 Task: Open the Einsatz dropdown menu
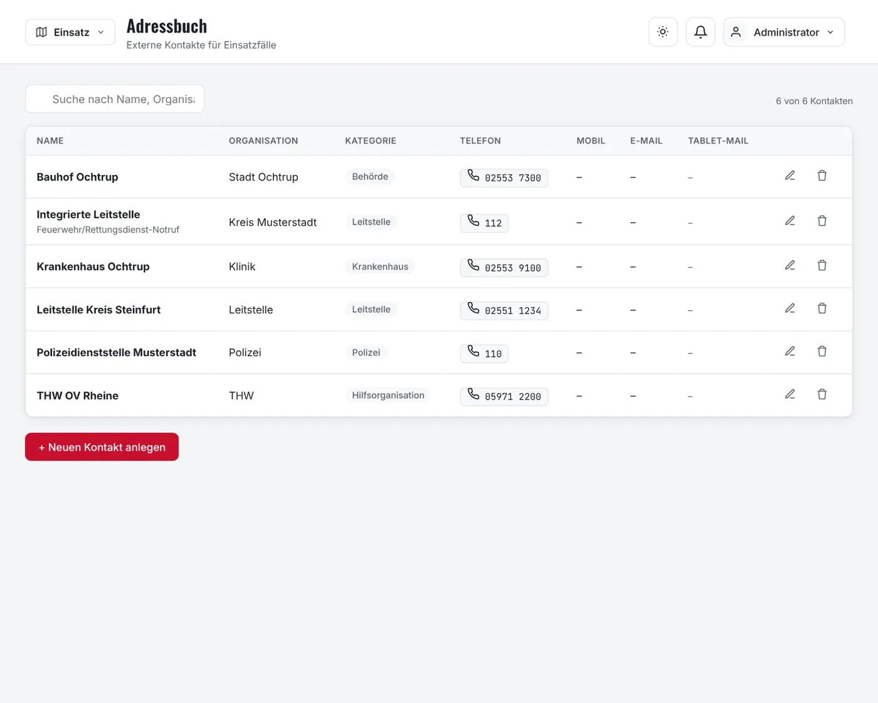[70, 32]
